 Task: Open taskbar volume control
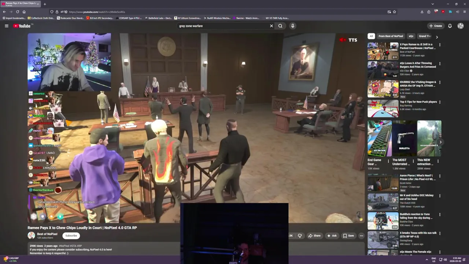pyautogui.click(x=445, y=260)
